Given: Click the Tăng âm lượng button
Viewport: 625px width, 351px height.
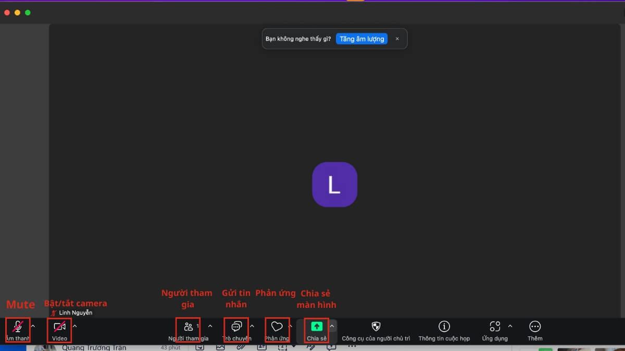Looking at the screenshot, I should pyautogui.click(x=361, y=39).
